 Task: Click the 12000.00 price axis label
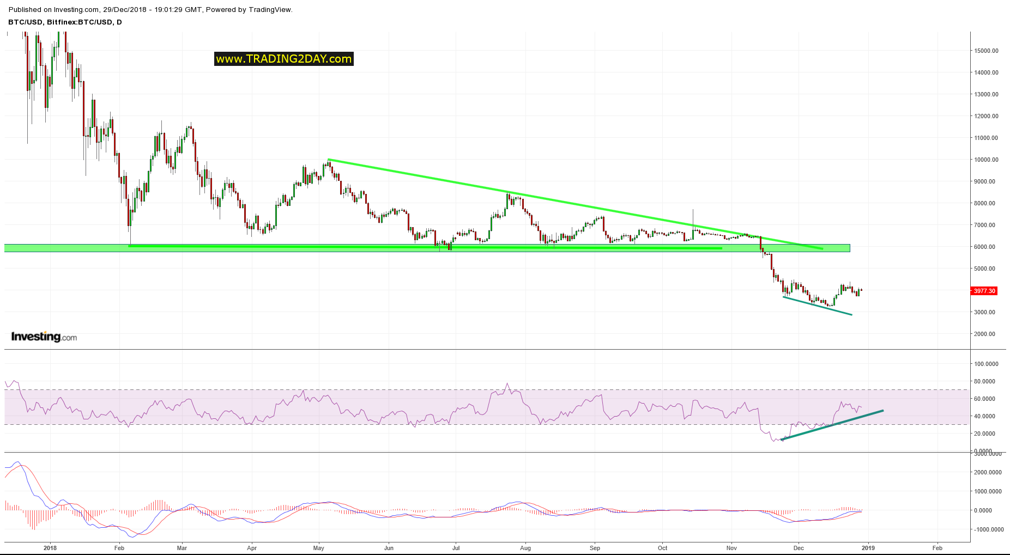987,116
